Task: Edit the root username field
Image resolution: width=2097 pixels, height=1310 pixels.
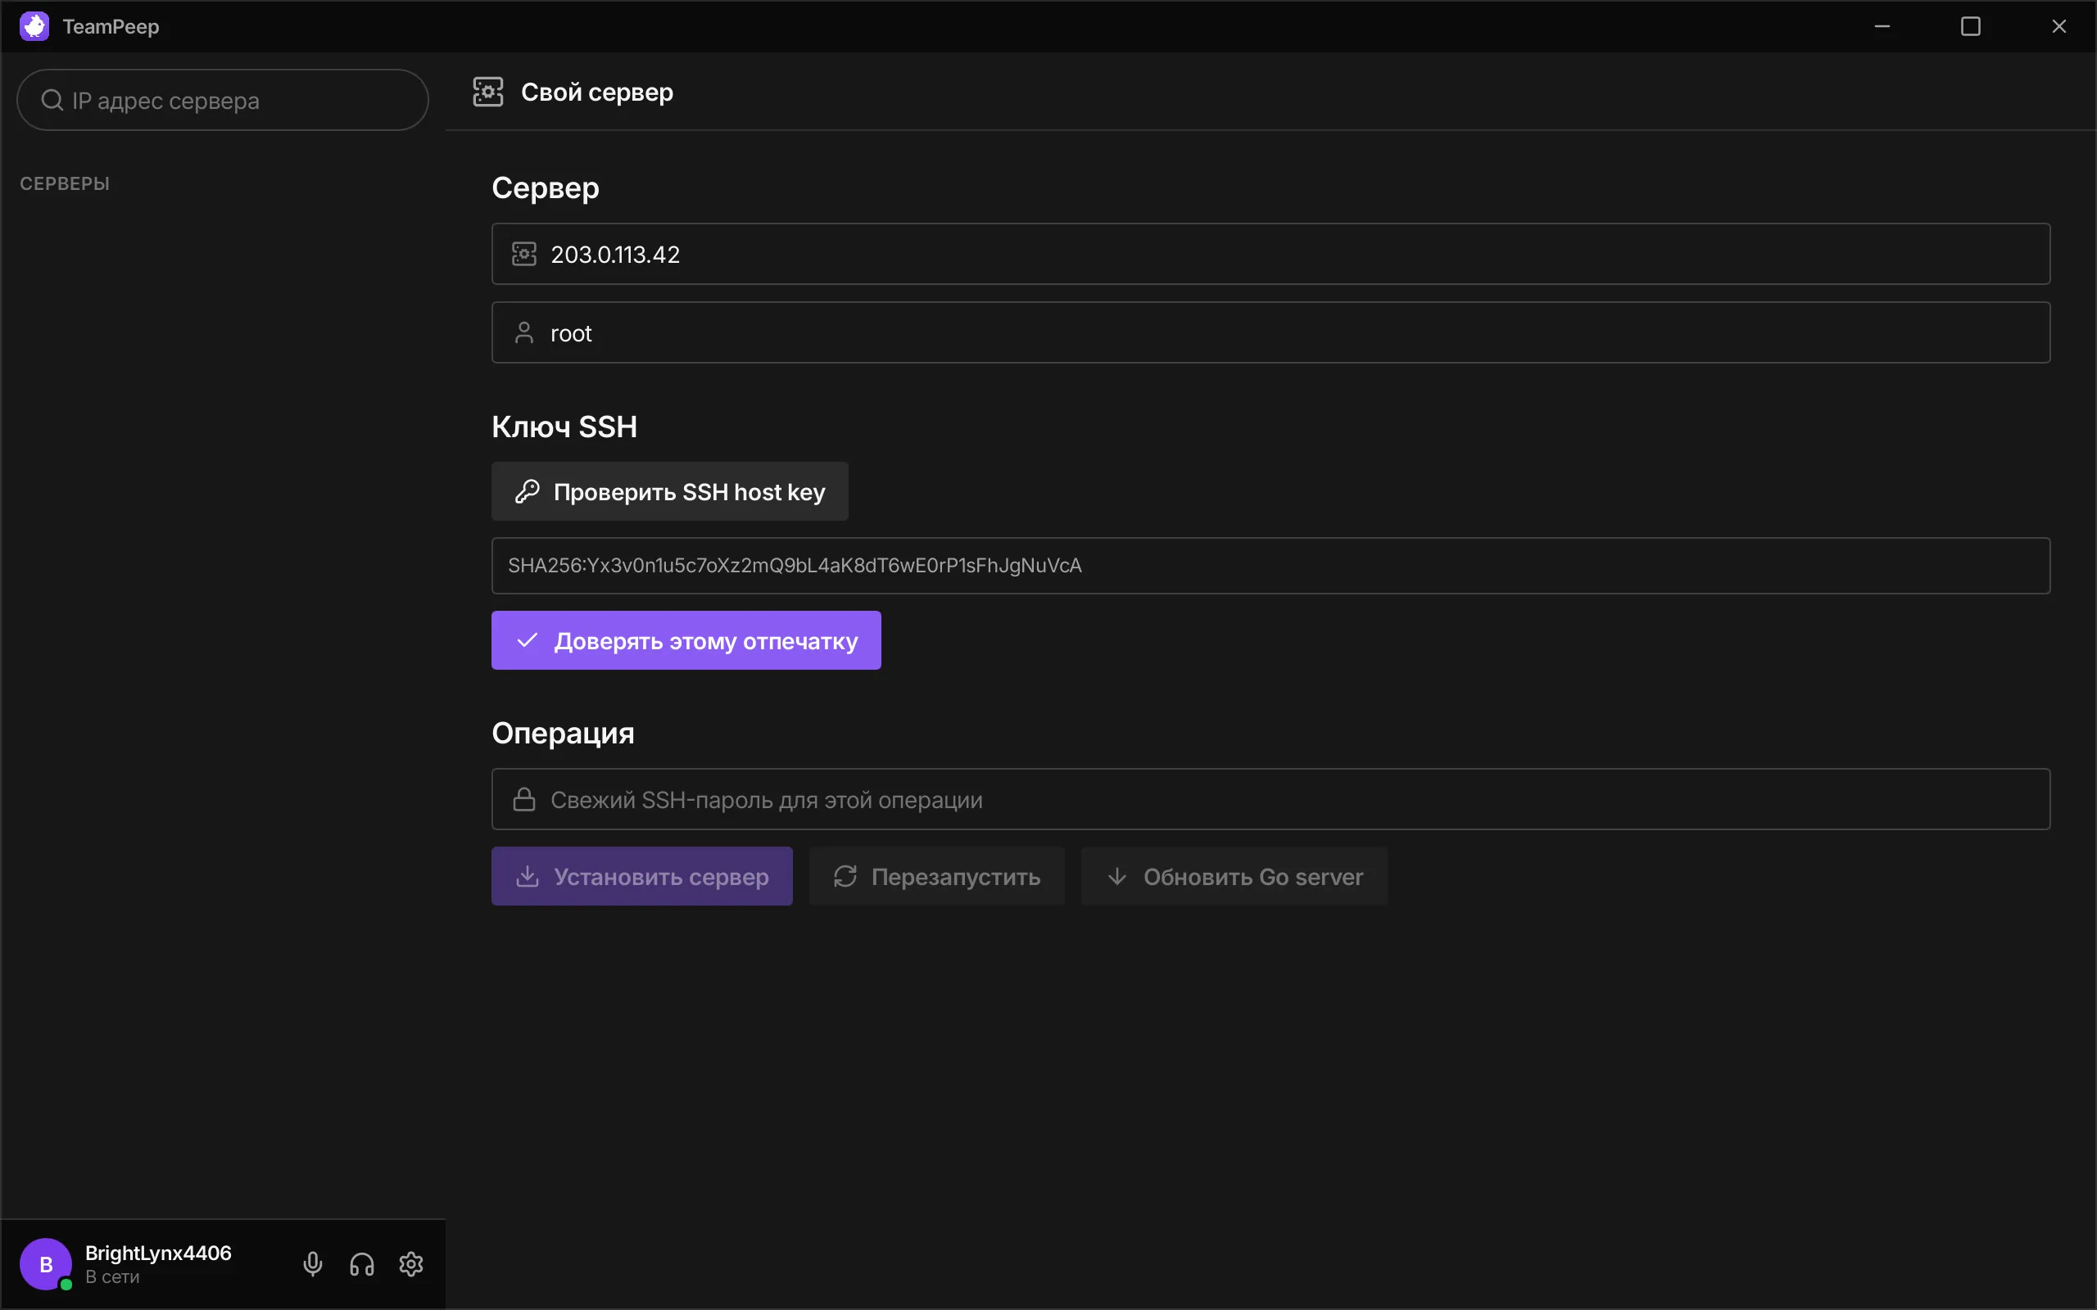Action: coord(1270,332)
